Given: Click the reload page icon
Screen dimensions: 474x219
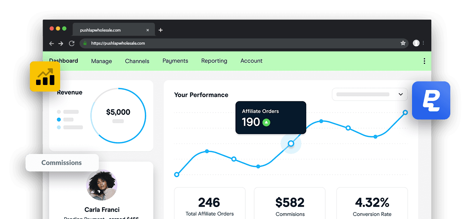Looking at the screenshot, I should click(71, 43).
